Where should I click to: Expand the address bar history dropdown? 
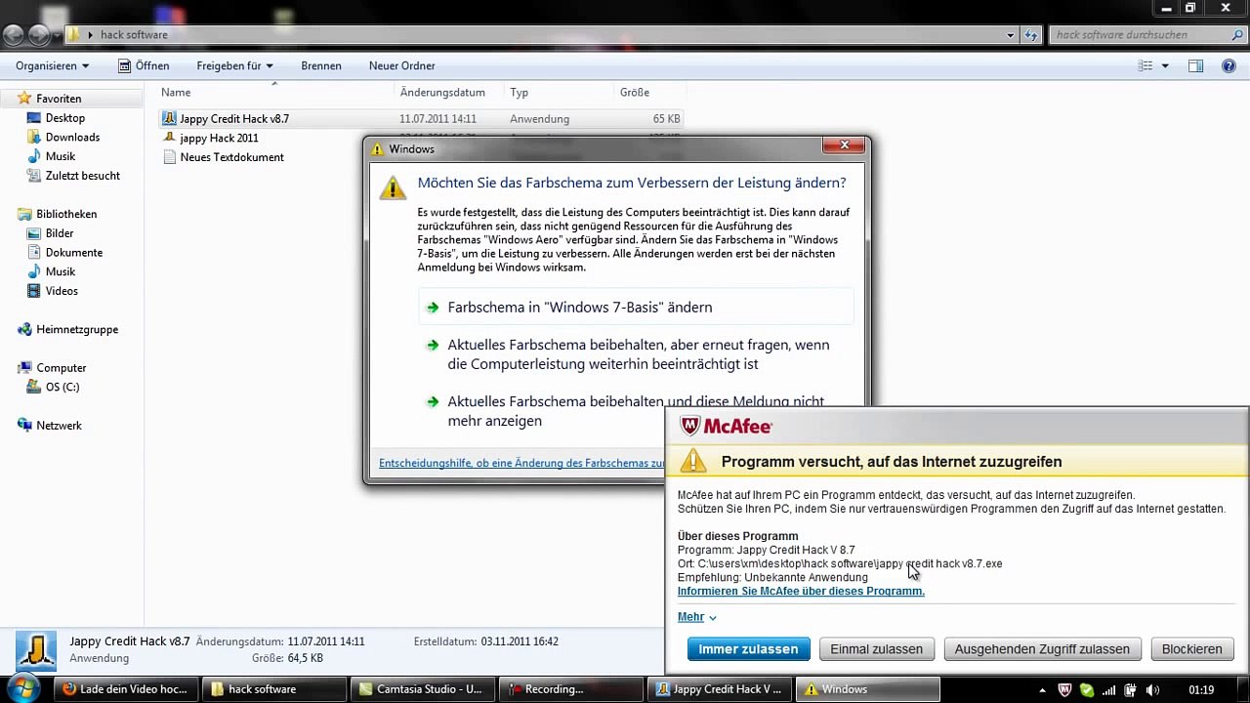(1011, 35)
